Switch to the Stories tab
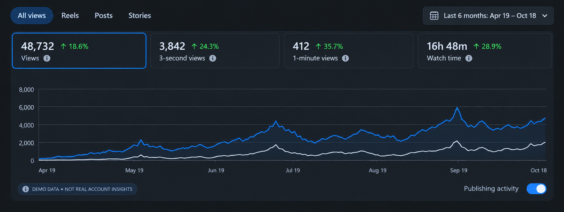Image resolution: width=564 pixels, height=212 pixels. click(140, 15)
